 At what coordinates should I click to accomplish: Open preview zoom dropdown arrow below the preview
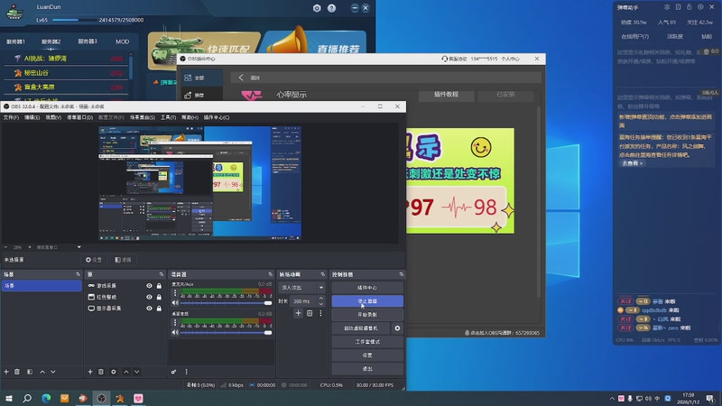tap(79, 247)
